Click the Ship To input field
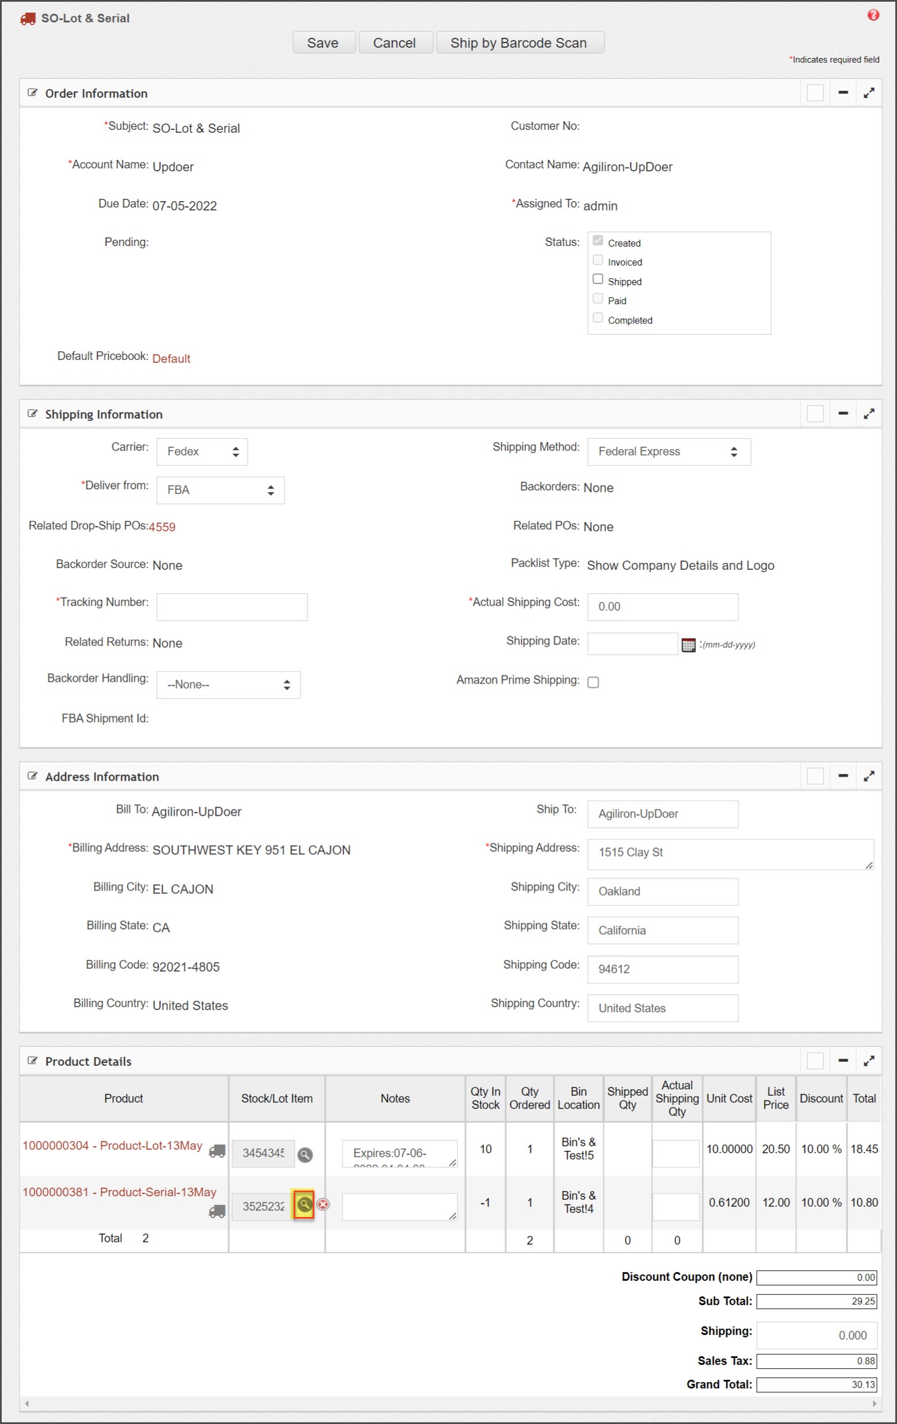897x1424 pixels. 663,813
